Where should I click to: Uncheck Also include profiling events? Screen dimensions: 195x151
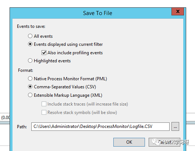click(x=44, y=52)
